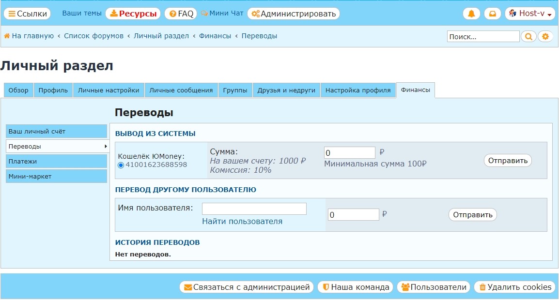Open the Host-v user dropdown menu
The image size is (559, 300).
pos(529,14)
